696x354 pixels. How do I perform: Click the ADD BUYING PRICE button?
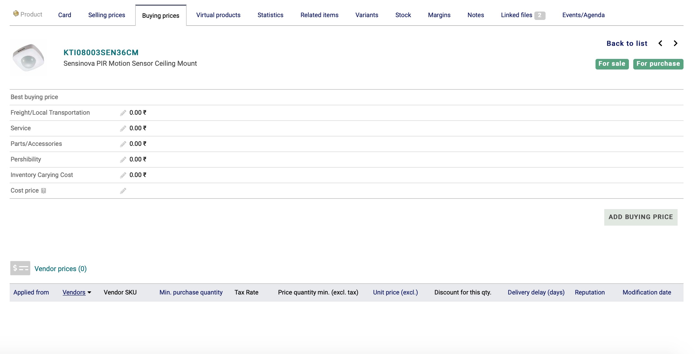pos(641,217)
